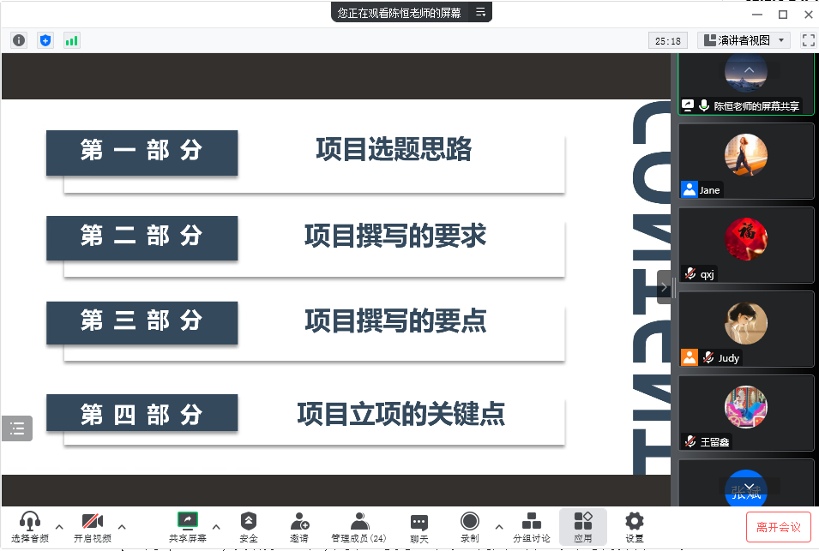
Task: Click the 共享屏幕 share screen icon
Action: [x=188, y=520]
